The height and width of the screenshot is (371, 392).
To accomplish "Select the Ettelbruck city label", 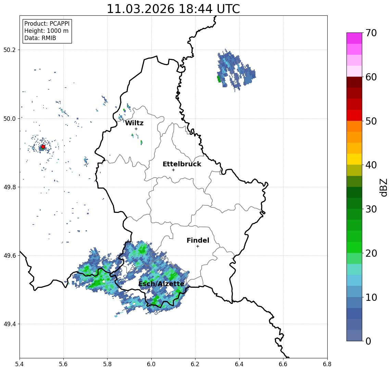I will tap(182, 164).
